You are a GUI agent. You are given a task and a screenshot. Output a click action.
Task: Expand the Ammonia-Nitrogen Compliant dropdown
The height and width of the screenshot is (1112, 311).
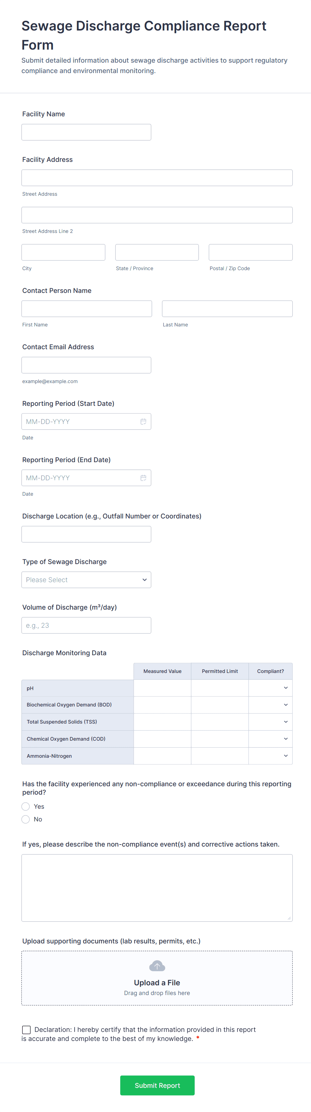(x=271, y=756)
